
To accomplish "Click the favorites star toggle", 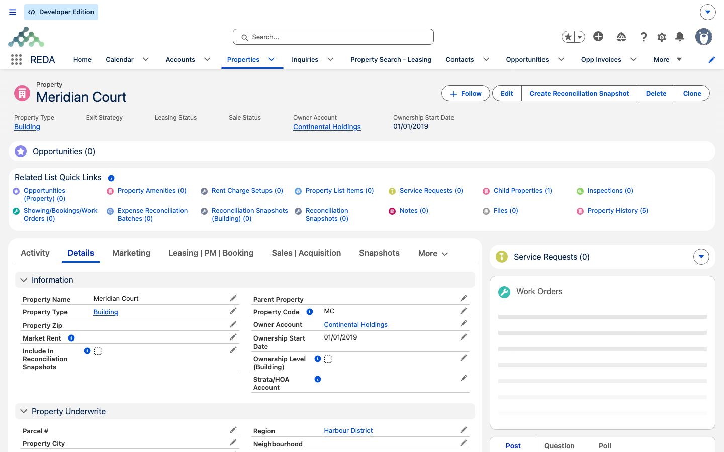I will pyautogui.click(x=568, y=37).
